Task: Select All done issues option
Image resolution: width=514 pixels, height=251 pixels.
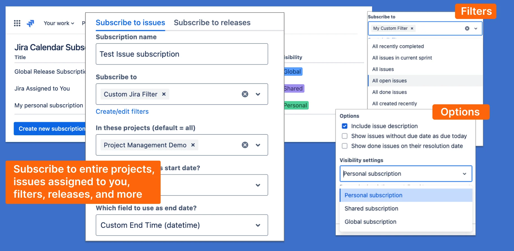Action: (x=425, y=92)
